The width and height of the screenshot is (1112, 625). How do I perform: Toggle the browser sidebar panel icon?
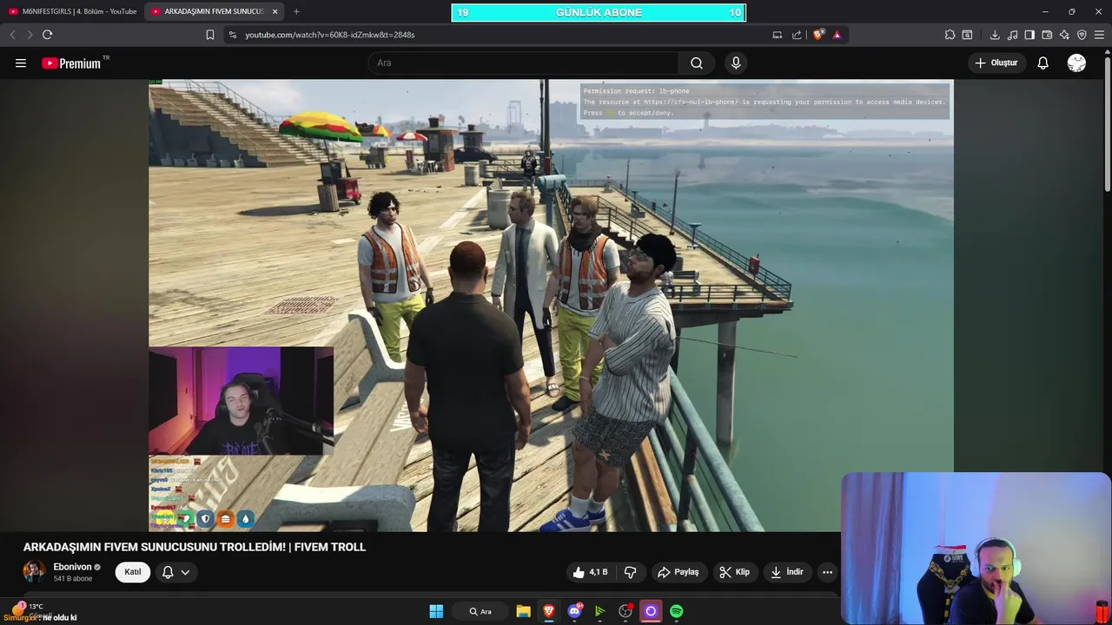[1029, 35]
